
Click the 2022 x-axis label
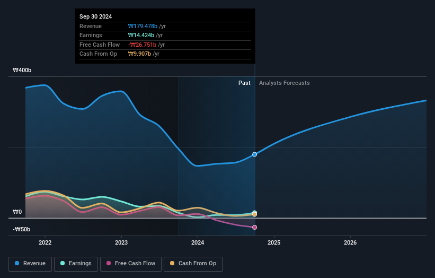coord(45,243)
